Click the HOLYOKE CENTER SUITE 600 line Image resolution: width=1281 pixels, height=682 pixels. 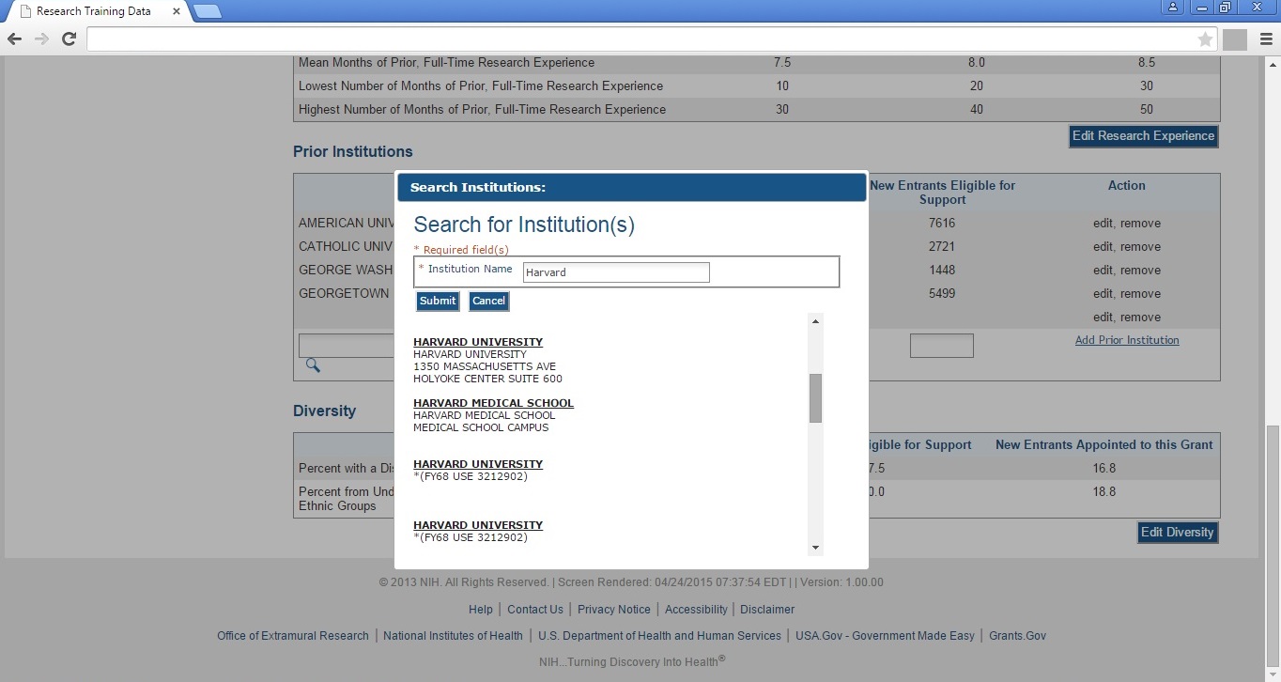[x=487, y=379]
